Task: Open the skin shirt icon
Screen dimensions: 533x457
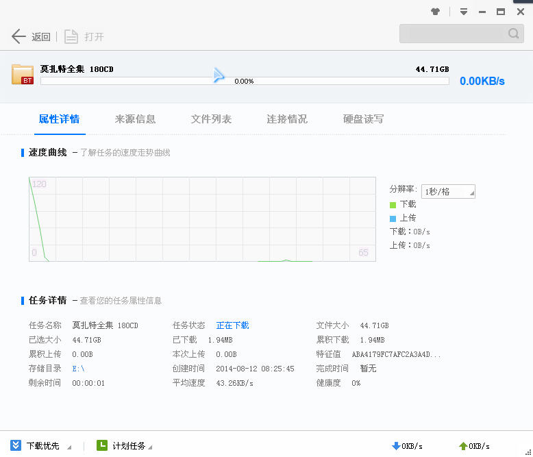Action: click(x=435, y=12)
